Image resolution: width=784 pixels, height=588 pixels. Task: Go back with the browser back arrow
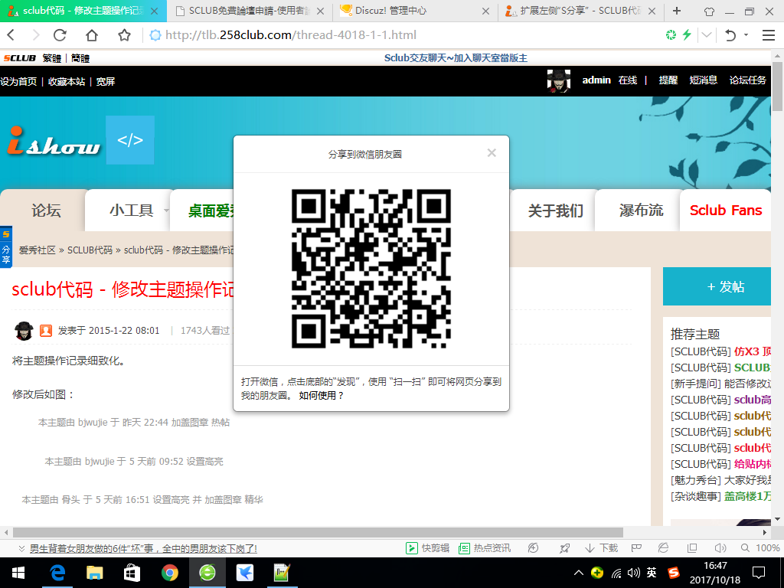(x=11, y=35)
